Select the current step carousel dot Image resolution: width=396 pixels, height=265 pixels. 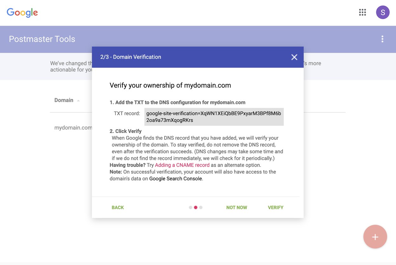(195, 207)
